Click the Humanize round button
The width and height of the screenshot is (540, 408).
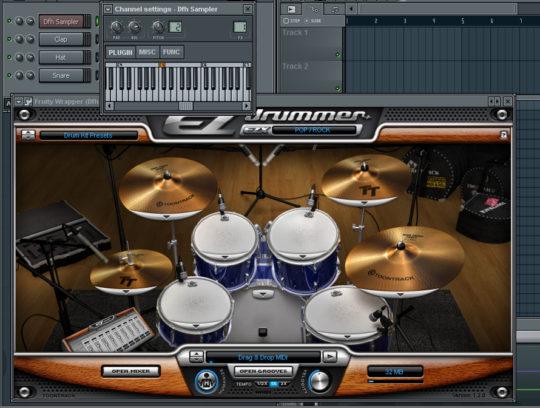(x=206, y=381)
